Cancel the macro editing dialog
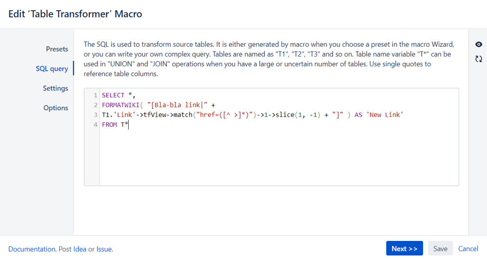Screen dimensions: 487x259 click(468, 249)
